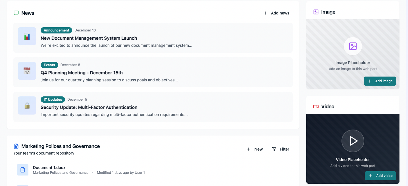
Task: Create a file with the New button
Action: coord(255,149)
